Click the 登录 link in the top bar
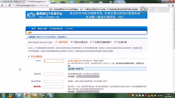Image resolution: width=175 pixels, height=98 pixels. tap(81, 9)
